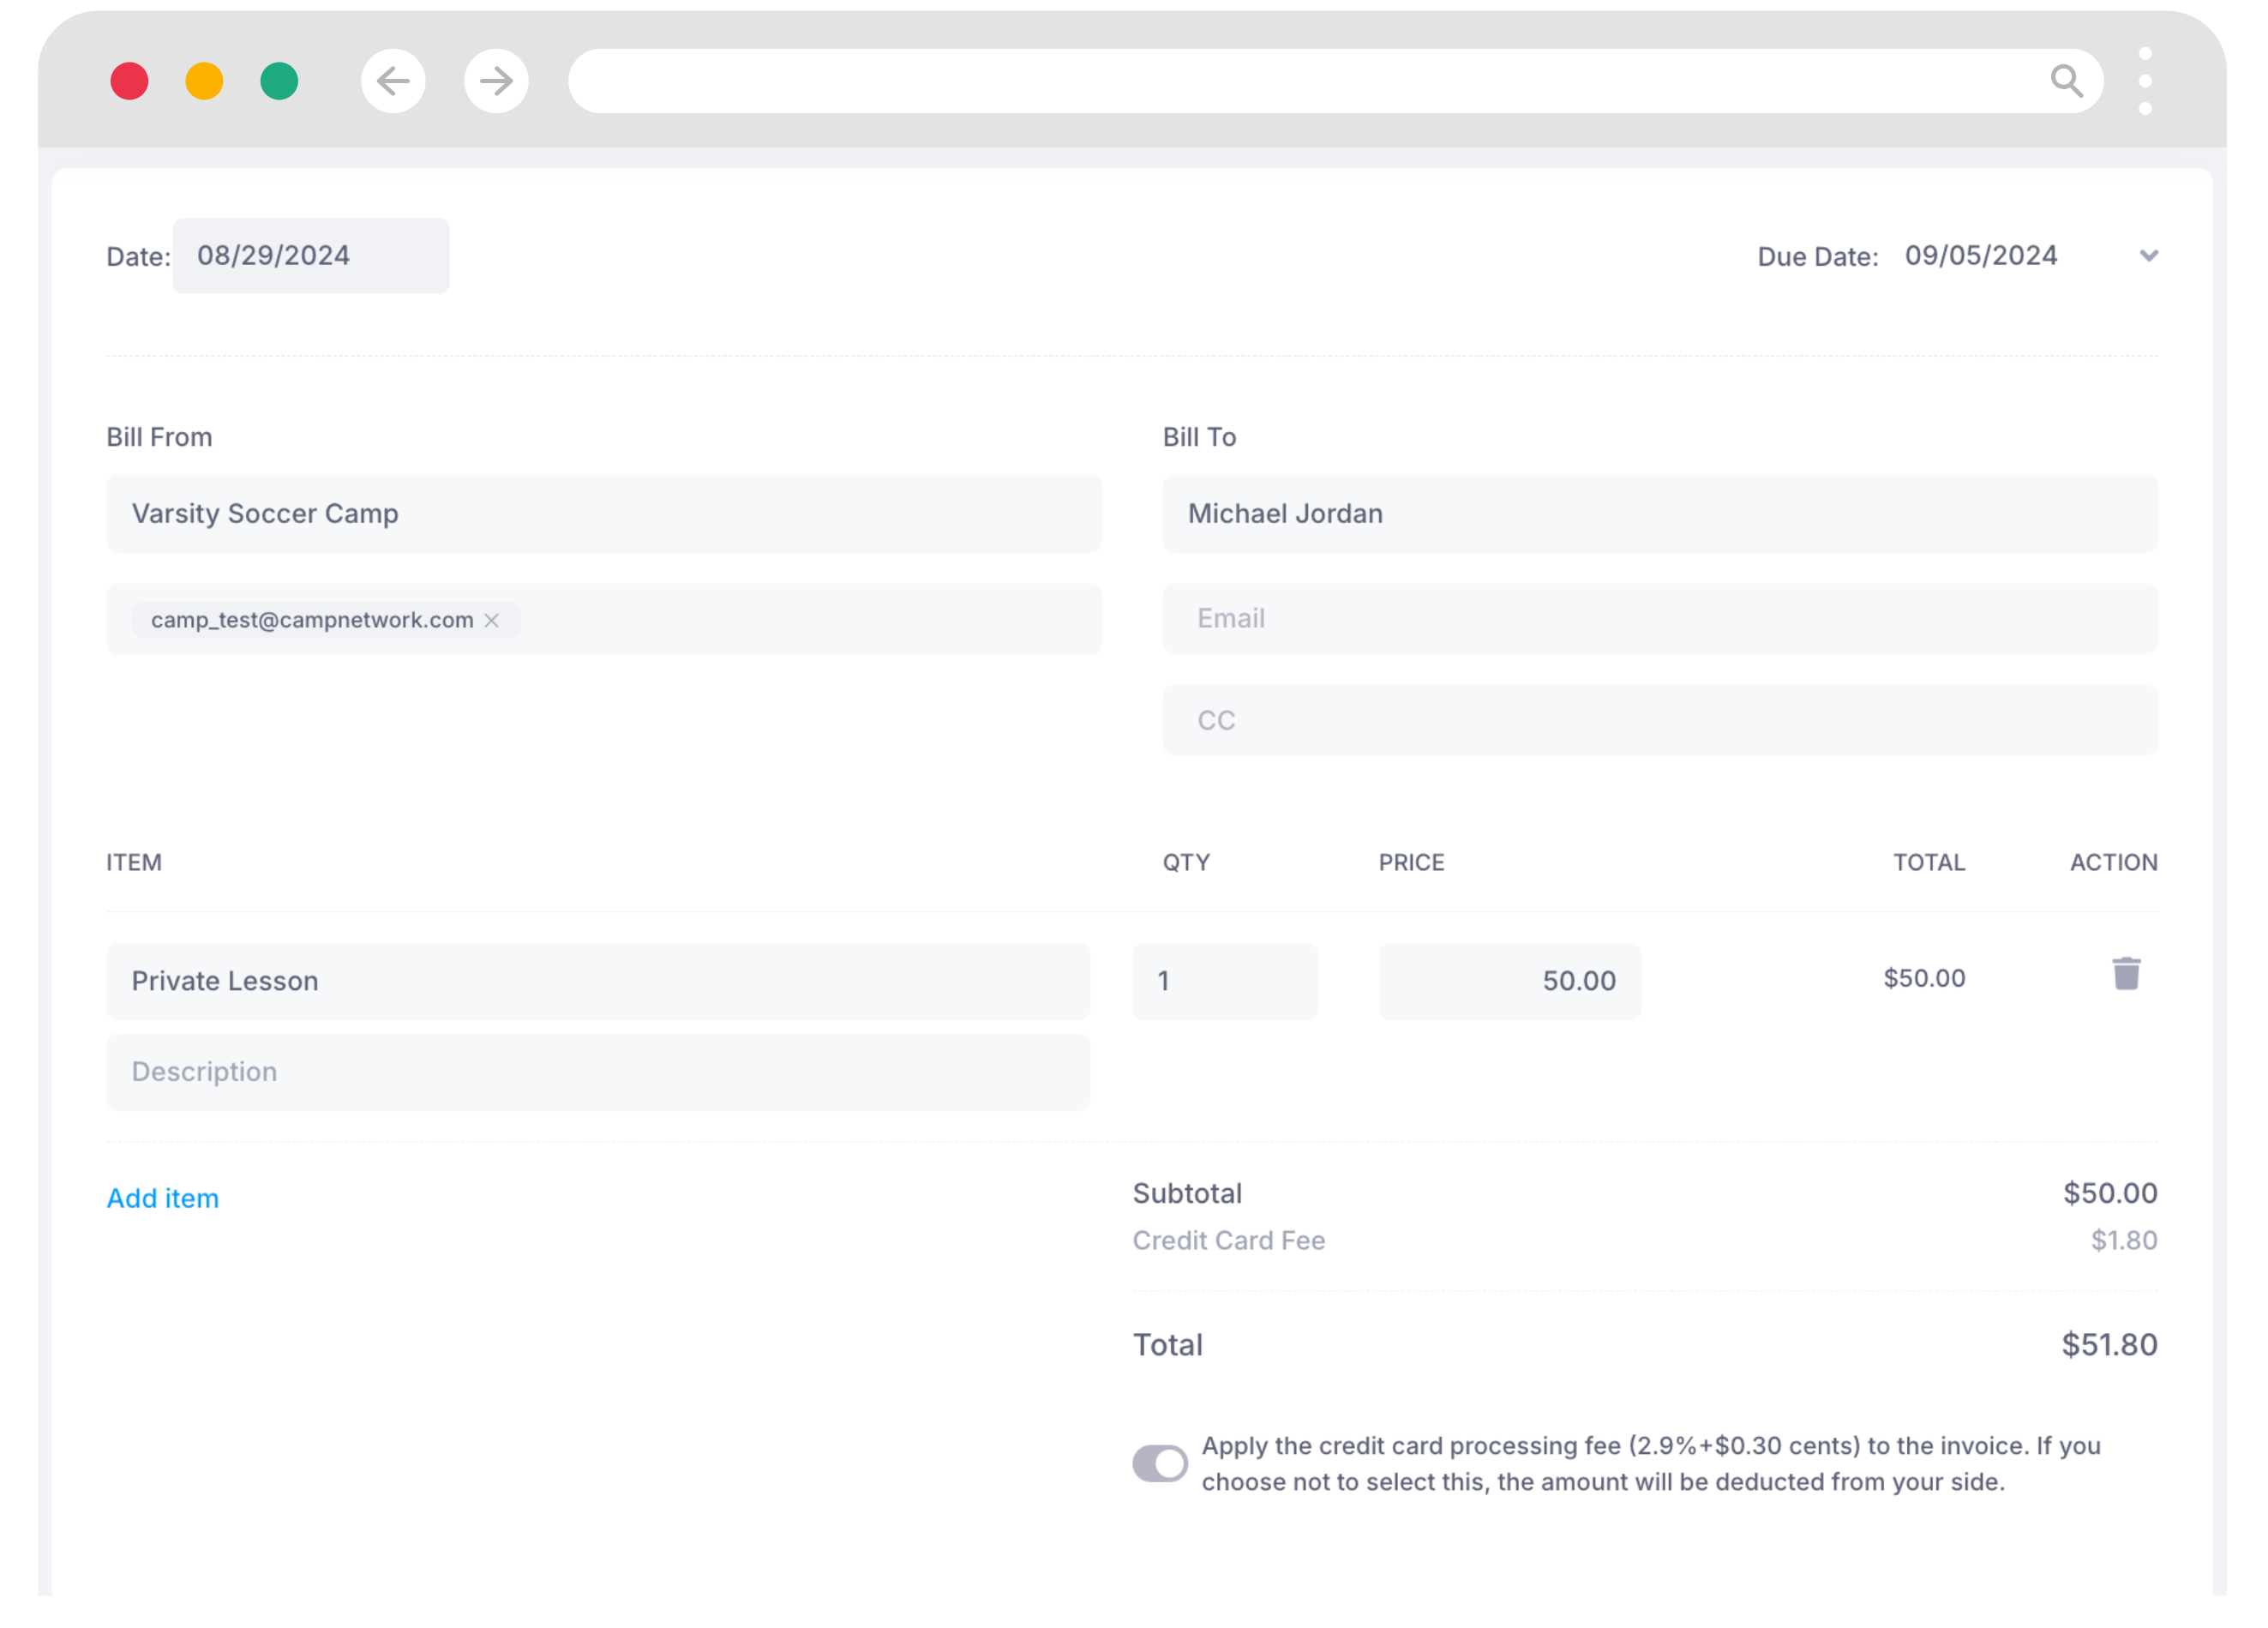Click the browser forward arrow
This screenshot has width=2268, height=1628.
coord(496,81)
